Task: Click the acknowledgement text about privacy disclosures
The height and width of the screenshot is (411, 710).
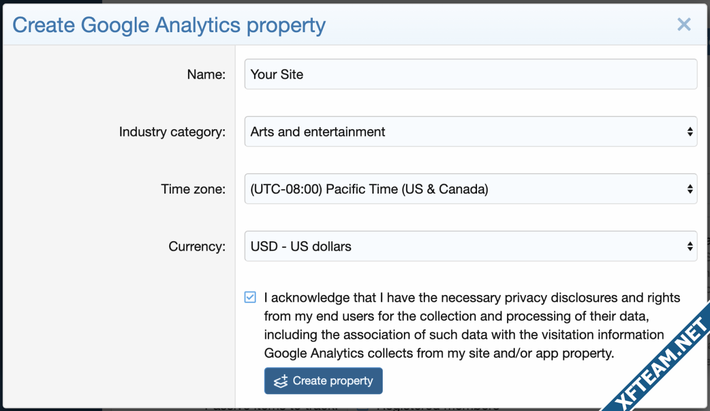Action: tap(472, 326)
